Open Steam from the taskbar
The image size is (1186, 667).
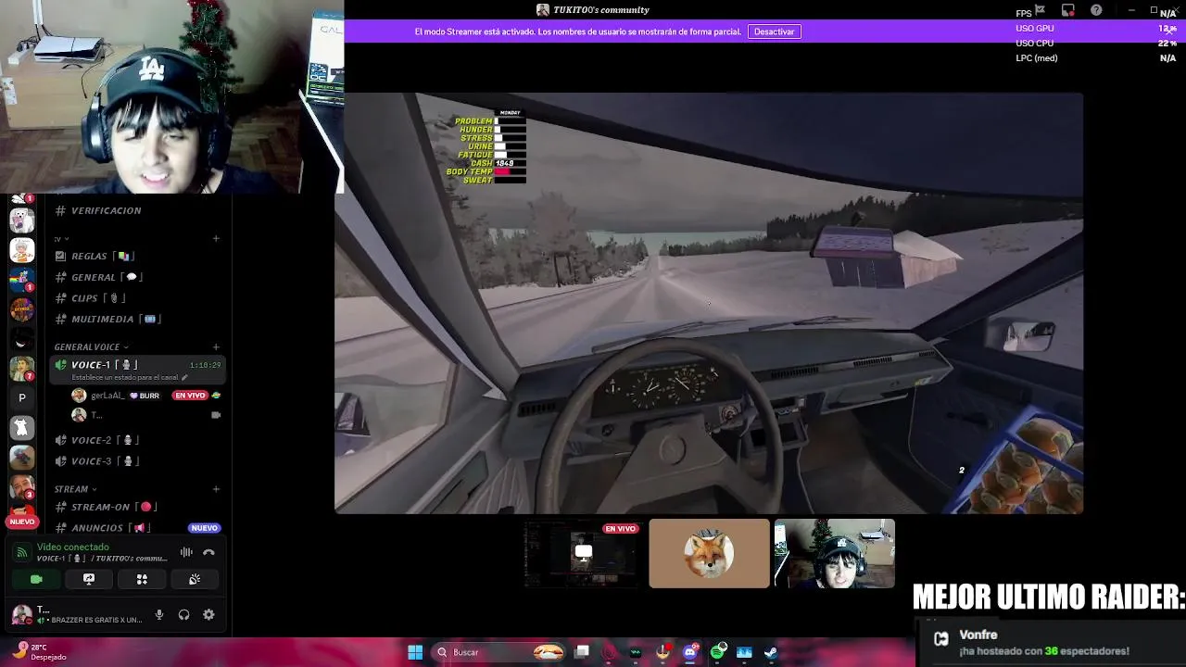[771, 652]
